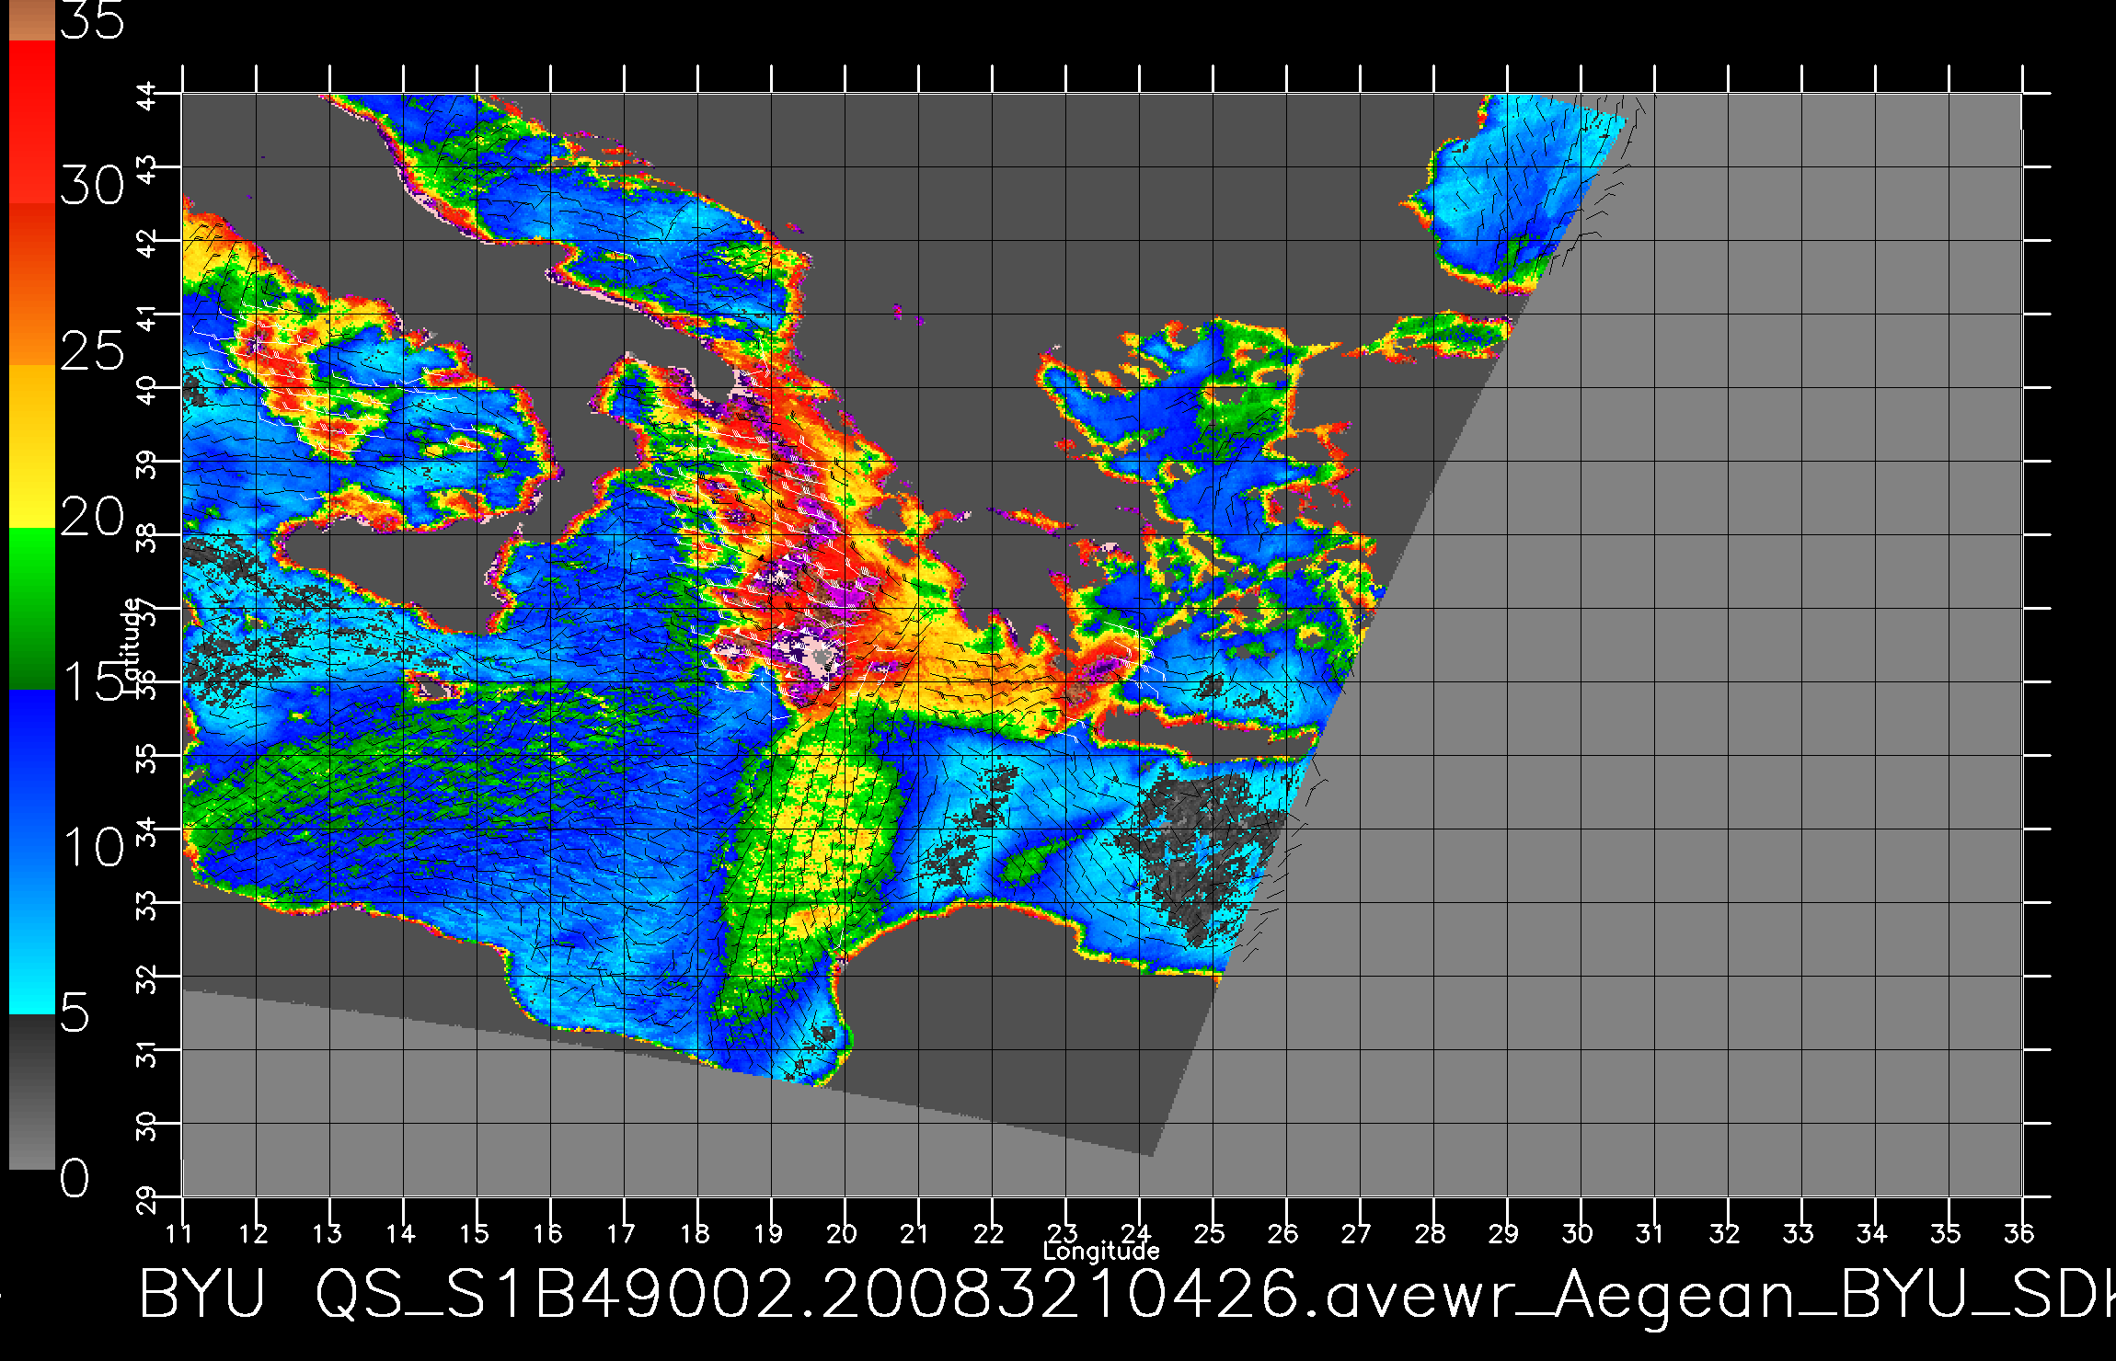Click longitude tick label '36'
Screen dimensions: 2116x1361
pos(2019,1233)
